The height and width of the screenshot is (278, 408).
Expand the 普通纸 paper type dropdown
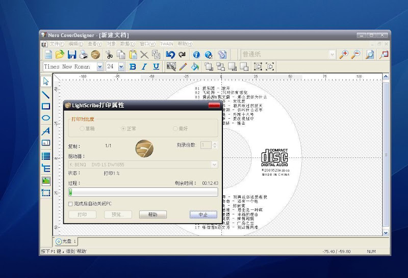pyautogui.click(x=332, y=54)
